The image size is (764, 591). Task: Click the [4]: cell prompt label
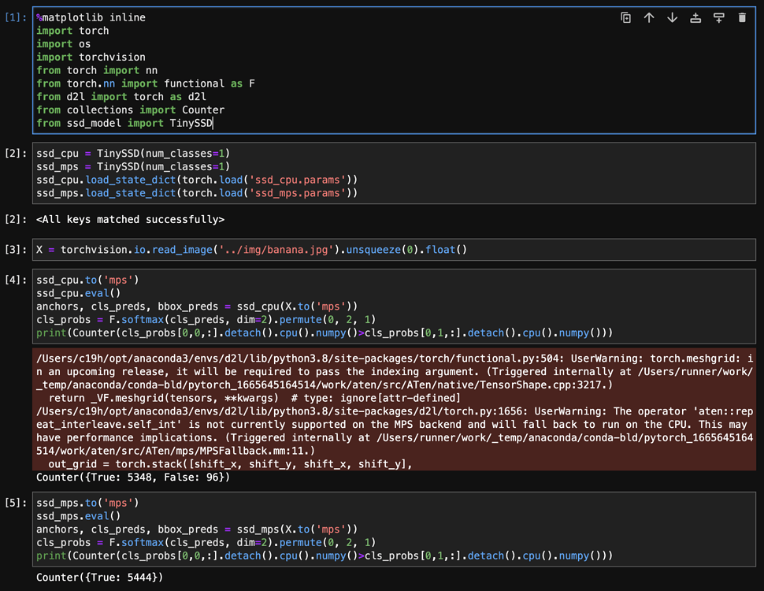pos(16,280)
